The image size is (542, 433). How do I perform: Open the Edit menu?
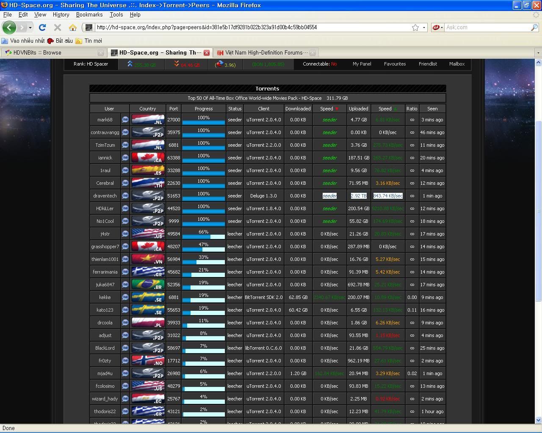[23, 14]
